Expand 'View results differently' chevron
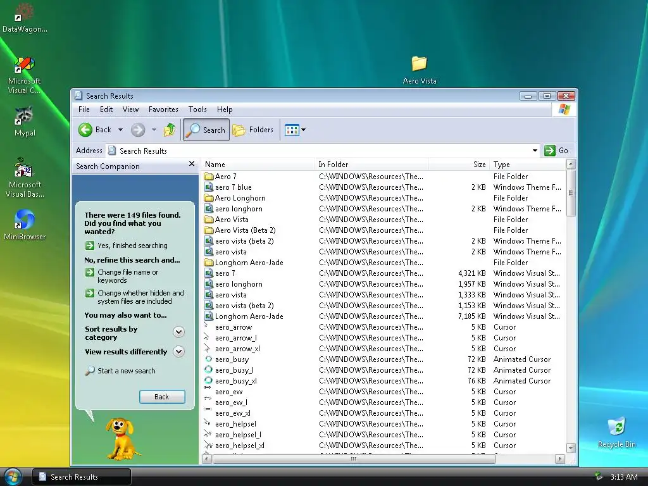The image size is (648, 486). pos(178,352)
